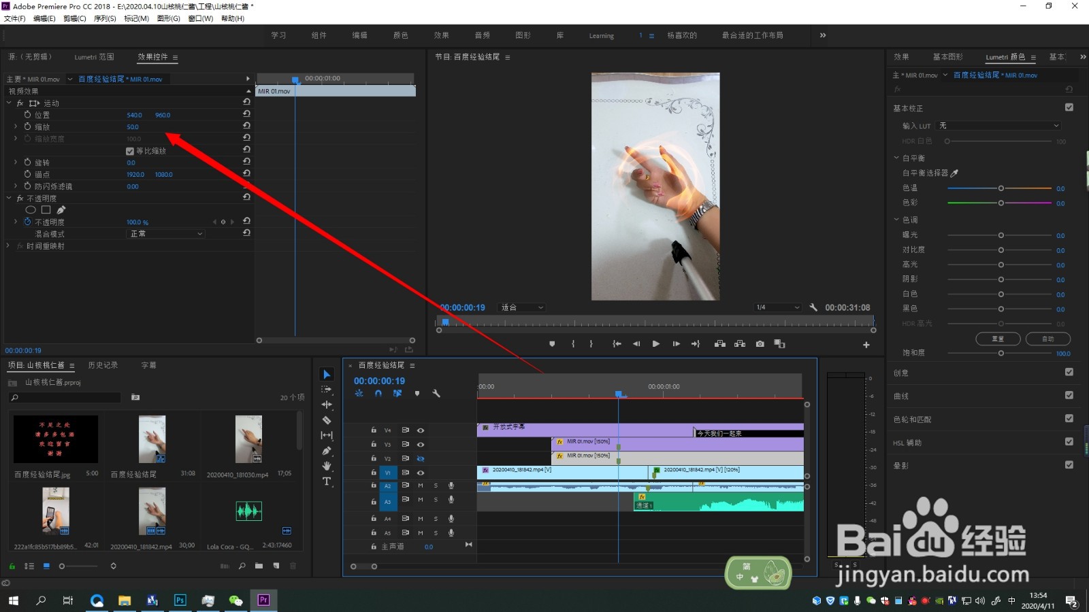Reset the Scale (缩放) parameter
Screen dimensions: 1089x612
246,125
